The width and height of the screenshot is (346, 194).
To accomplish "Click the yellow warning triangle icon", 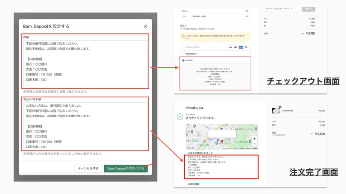I will (183, 36).
